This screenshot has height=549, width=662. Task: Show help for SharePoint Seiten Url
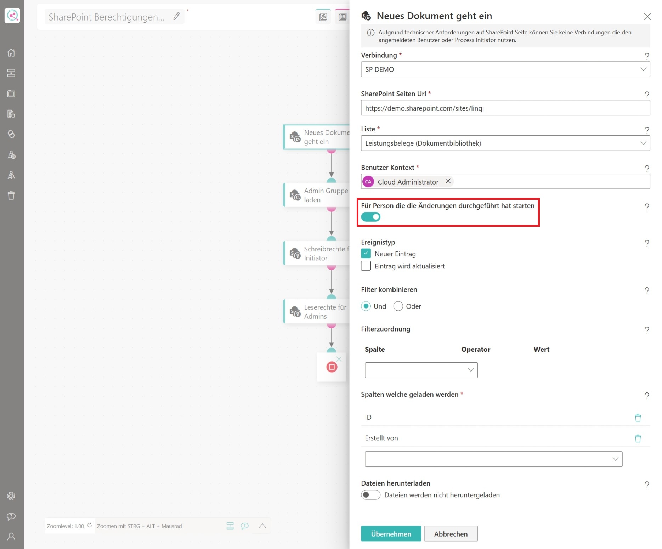click(647, 95)
